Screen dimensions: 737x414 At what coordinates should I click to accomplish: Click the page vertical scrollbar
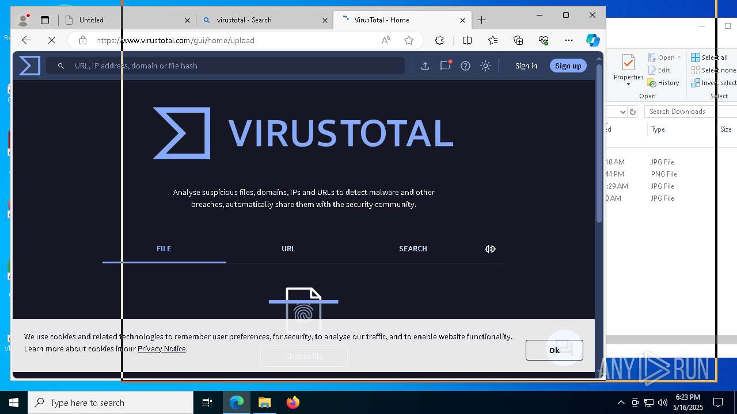[x=599, y=144]
